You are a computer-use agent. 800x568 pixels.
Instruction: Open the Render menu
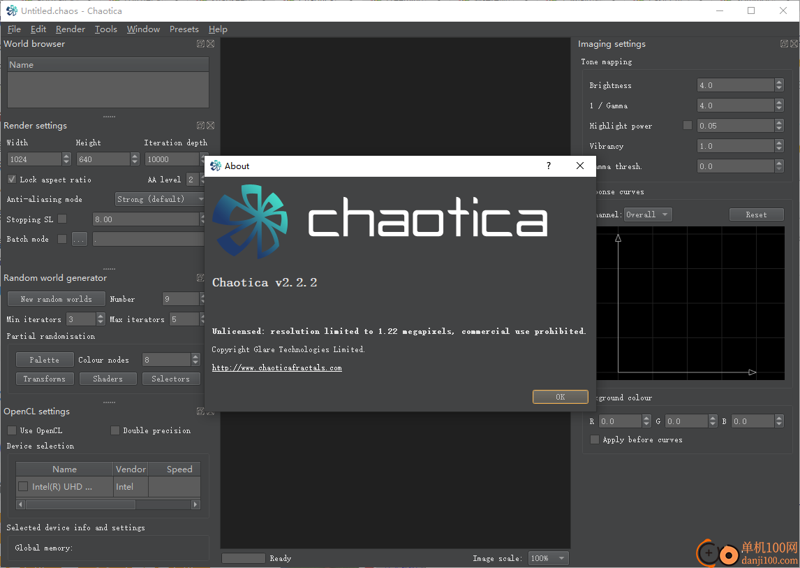(x=71, y=29)
